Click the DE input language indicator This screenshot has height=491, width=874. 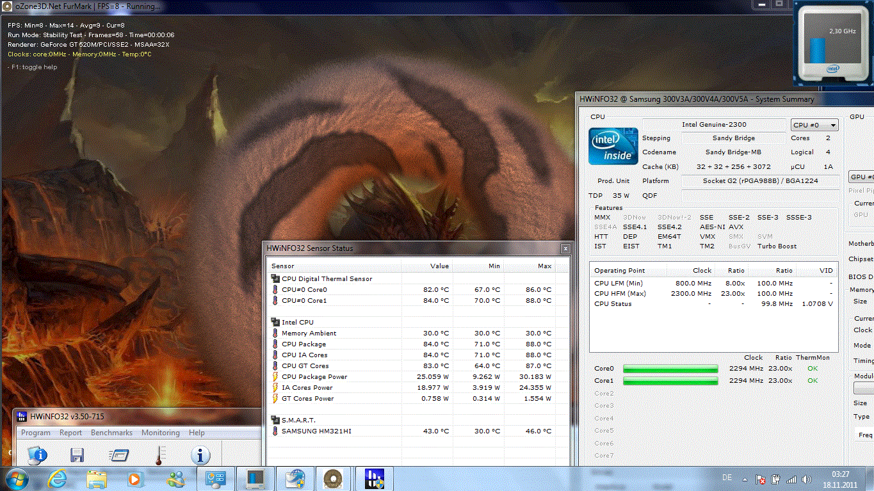coord(727,478)
